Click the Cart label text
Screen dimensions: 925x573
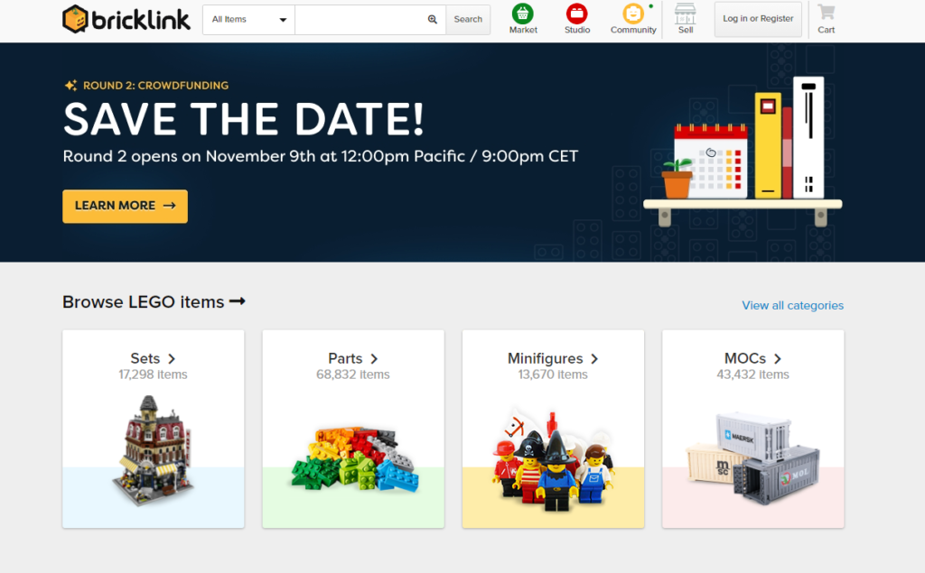pyautogui.click(x=826, y=30)
